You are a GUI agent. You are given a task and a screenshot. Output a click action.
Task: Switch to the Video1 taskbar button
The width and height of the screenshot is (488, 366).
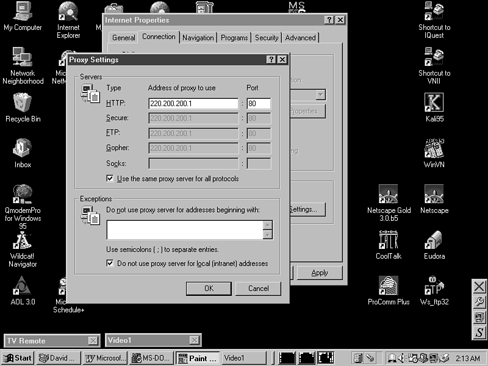tap(245, 358)
